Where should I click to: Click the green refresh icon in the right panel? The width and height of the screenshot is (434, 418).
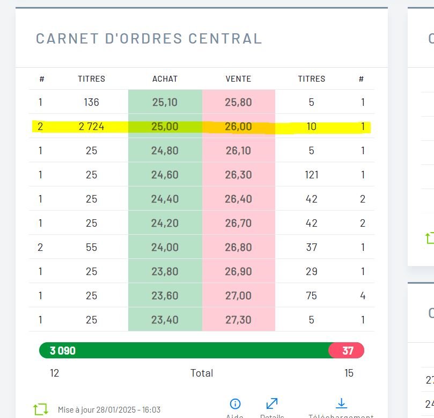tap(429, 237)
